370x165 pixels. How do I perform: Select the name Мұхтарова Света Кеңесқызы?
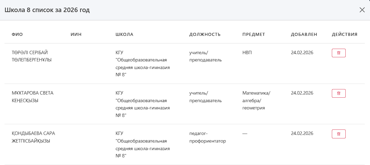[x=33, y=97]
